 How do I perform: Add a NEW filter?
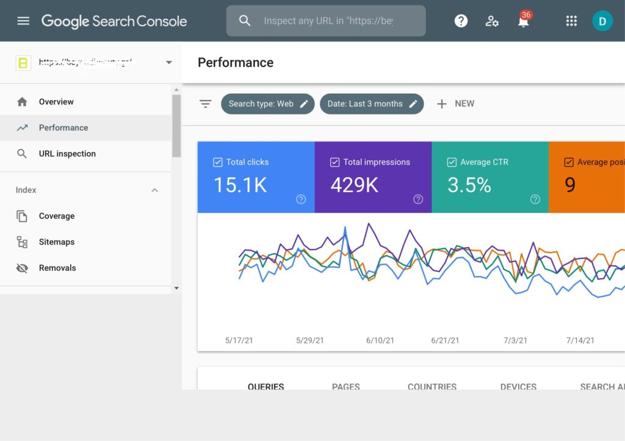point(455,104)
